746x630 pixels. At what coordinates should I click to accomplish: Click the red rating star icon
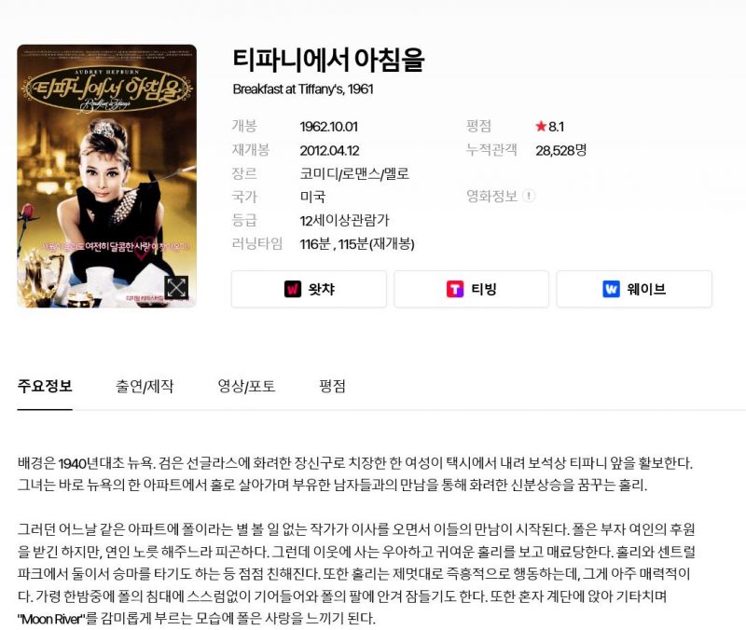(x=541, y=126)
